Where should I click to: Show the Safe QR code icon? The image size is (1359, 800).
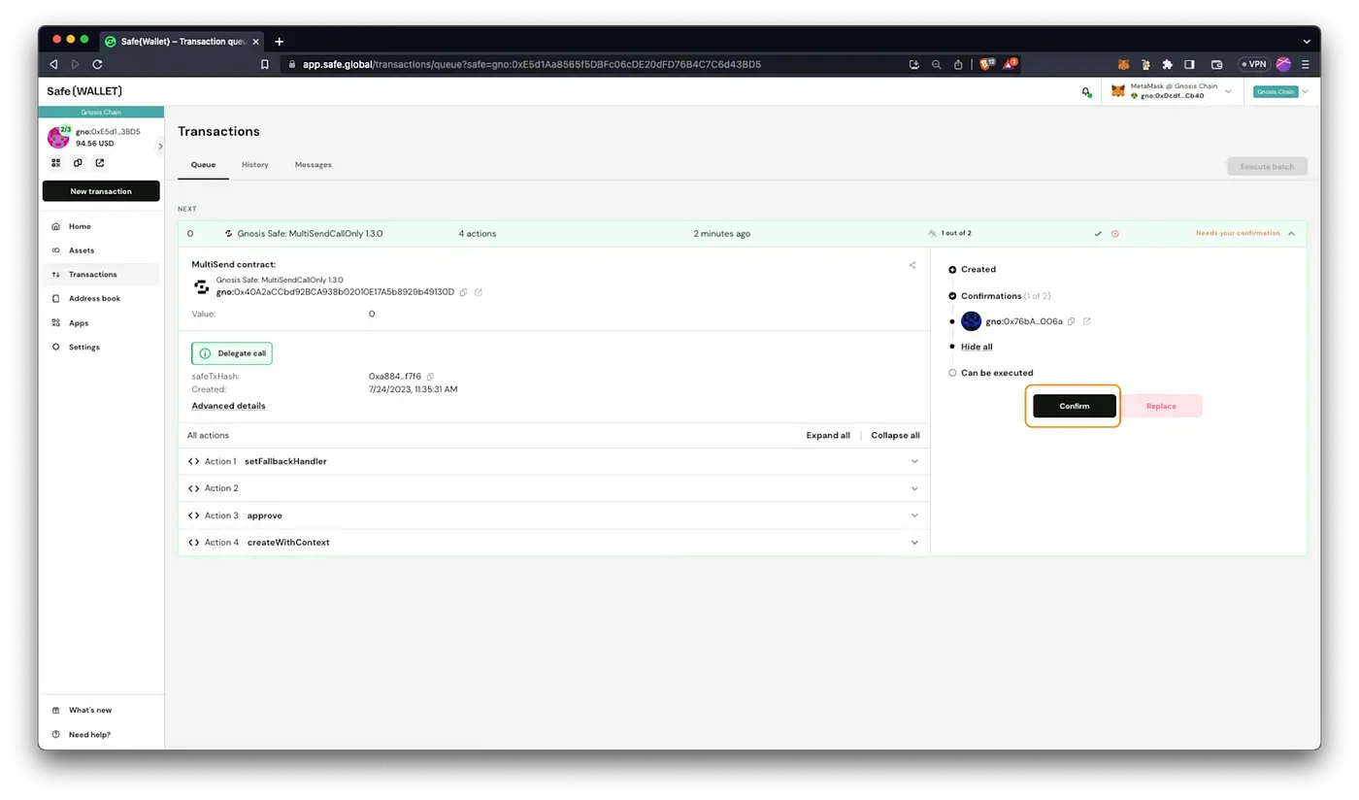[55, 162]
